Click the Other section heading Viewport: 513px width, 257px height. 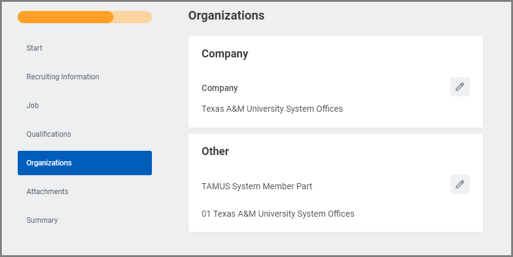pos(215,151)
